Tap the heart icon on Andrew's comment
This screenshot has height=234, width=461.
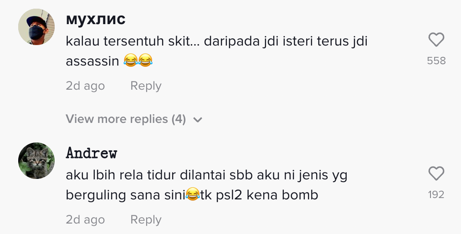(x=436, y=174)
